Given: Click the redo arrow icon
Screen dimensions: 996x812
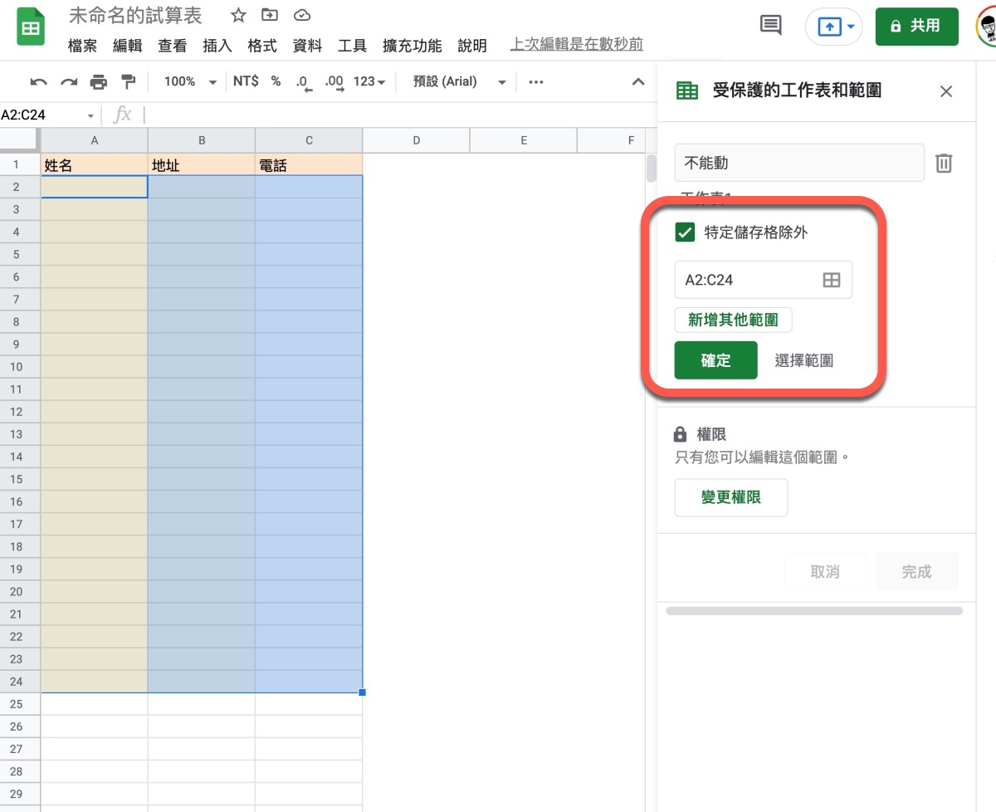Looking at the screenshot, I should [x=69, y=81].
